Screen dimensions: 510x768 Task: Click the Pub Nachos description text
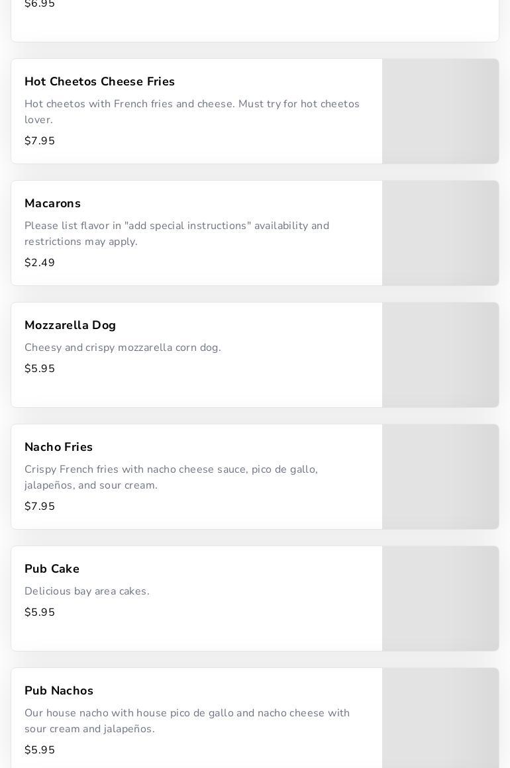pos(187,721)
